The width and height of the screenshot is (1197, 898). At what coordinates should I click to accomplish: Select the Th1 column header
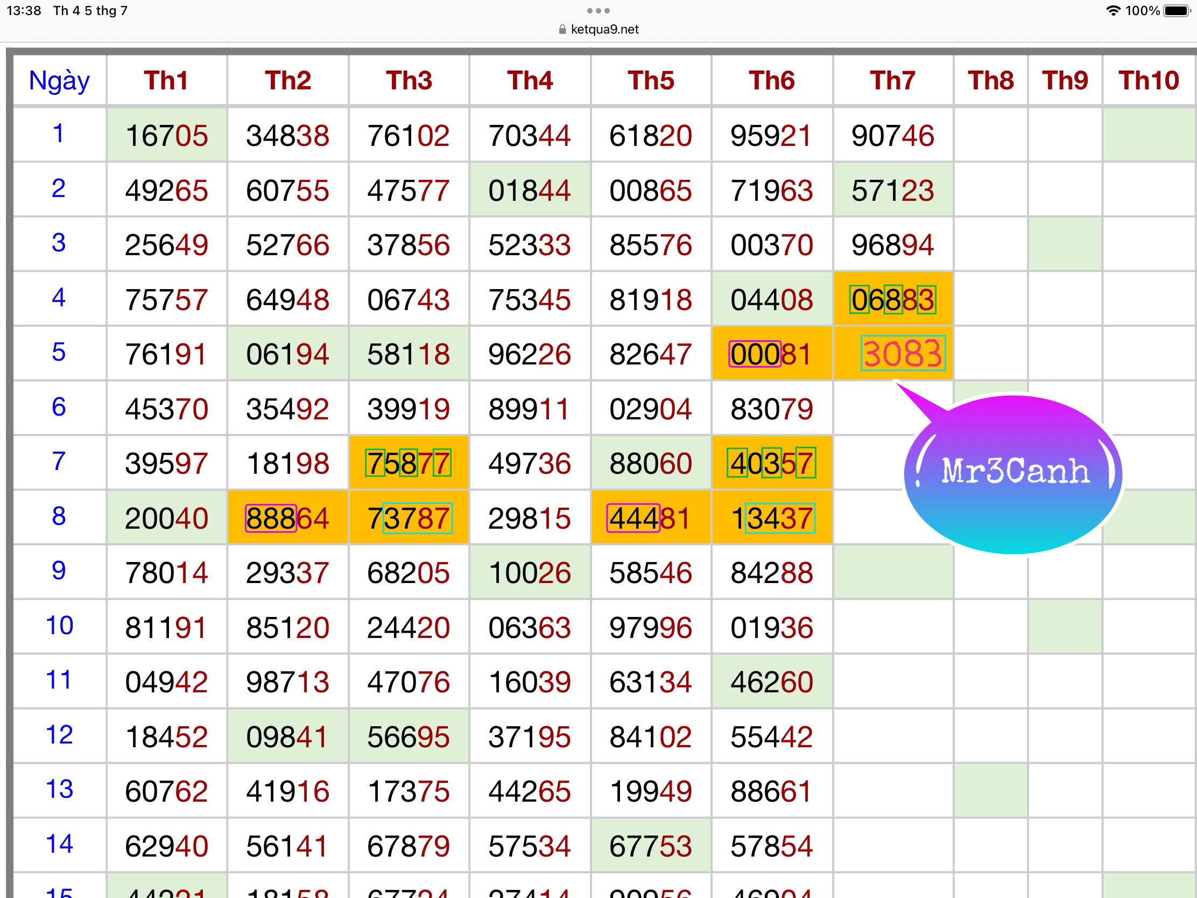166,81
